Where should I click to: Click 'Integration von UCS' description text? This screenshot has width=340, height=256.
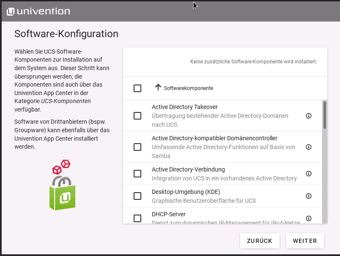point(224,178)
